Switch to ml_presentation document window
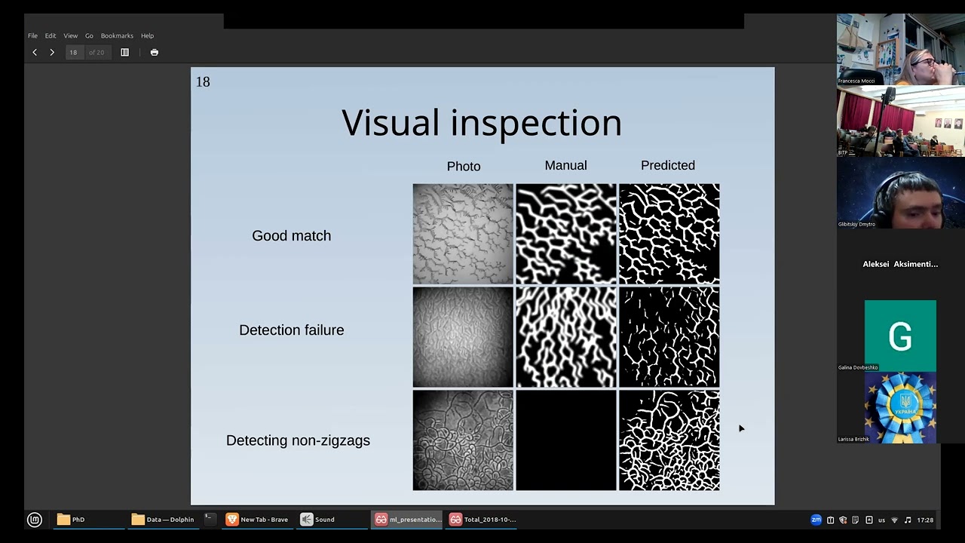Image resolution: width=965 pixels, height=543 pixels. tap(408, 520)
